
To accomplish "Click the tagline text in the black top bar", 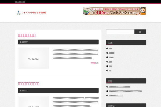I will point(20,2).
